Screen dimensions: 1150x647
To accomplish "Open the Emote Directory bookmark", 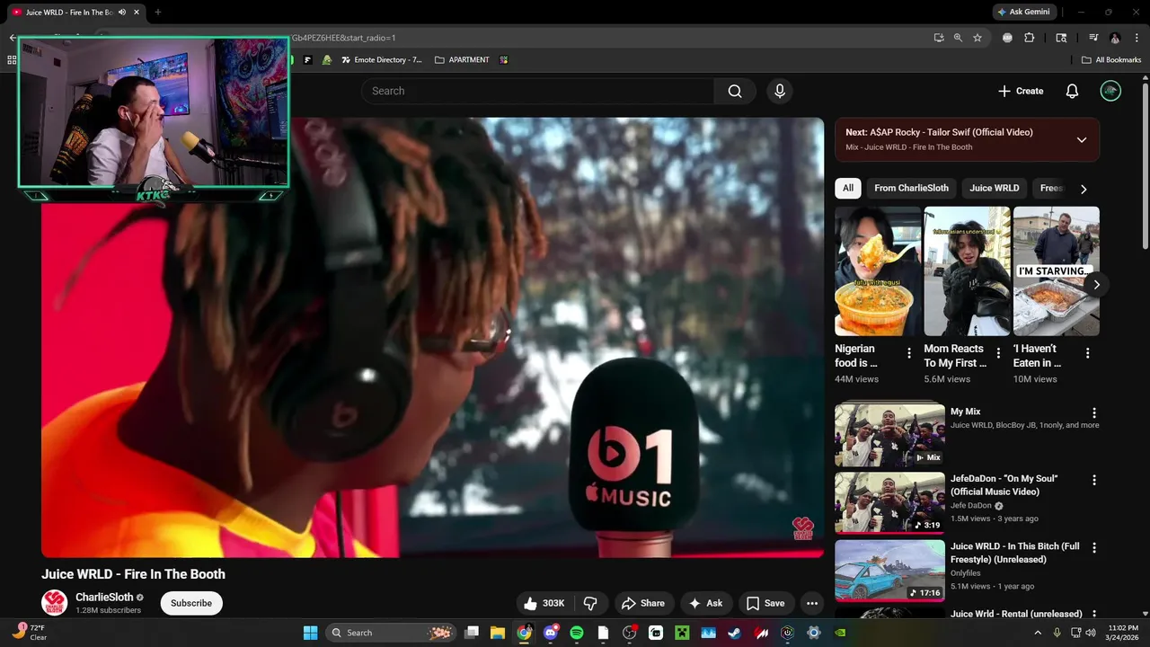I will (382, 60).
